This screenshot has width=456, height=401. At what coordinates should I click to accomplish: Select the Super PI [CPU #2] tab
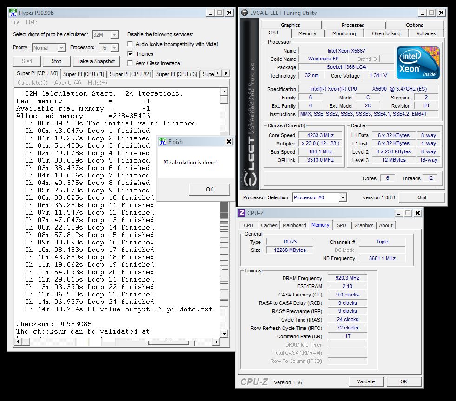click(130, 74)
